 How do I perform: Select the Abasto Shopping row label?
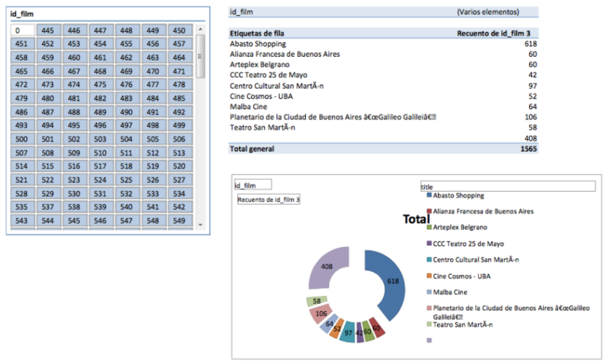point(258,44)
